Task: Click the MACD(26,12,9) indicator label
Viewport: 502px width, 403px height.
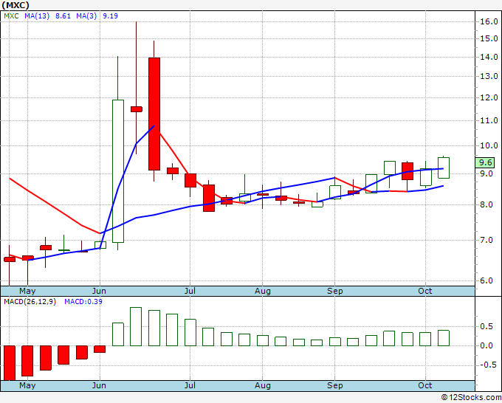Action: (x=30, y=302)
